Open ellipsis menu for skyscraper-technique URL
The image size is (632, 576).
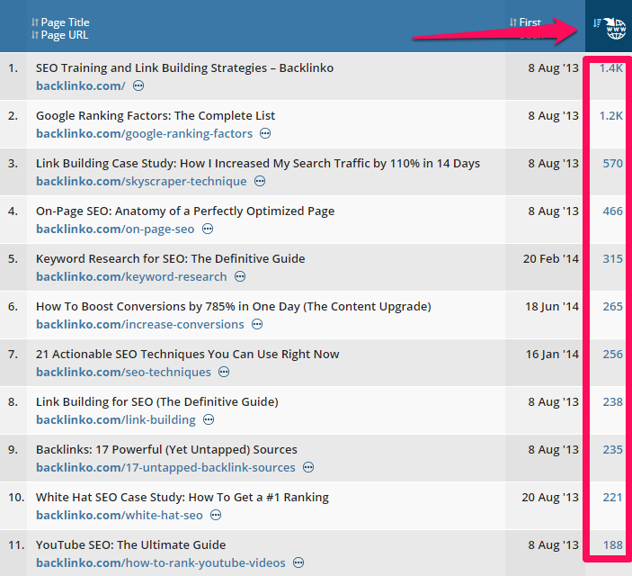click(x=259, y=182)
